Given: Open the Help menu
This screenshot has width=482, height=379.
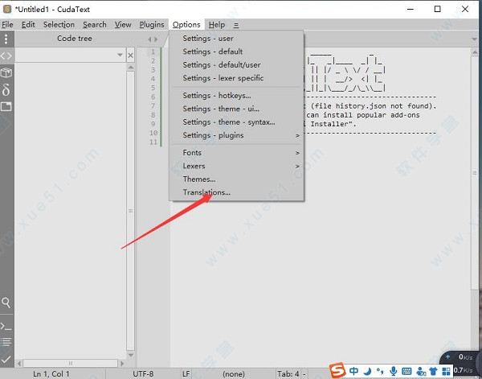Looking at the screenshot, I should tap(217, 25).
